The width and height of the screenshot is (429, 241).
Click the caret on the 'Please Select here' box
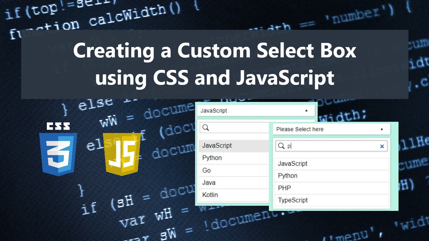click(382, 129)
